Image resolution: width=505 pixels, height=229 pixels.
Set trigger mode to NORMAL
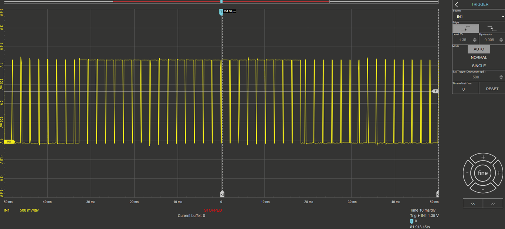click(479, 58)
